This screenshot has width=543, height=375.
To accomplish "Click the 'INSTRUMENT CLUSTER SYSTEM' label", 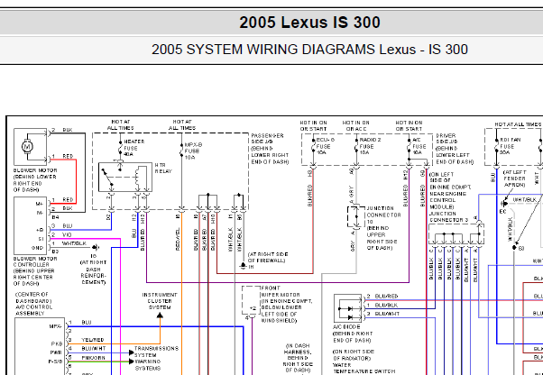I will 160,301.
